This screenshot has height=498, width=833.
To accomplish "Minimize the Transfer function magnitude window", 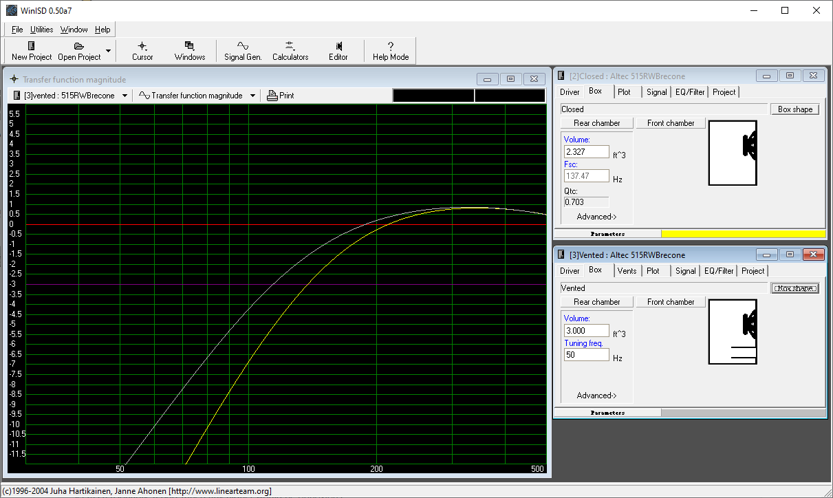I will (487, 79).
